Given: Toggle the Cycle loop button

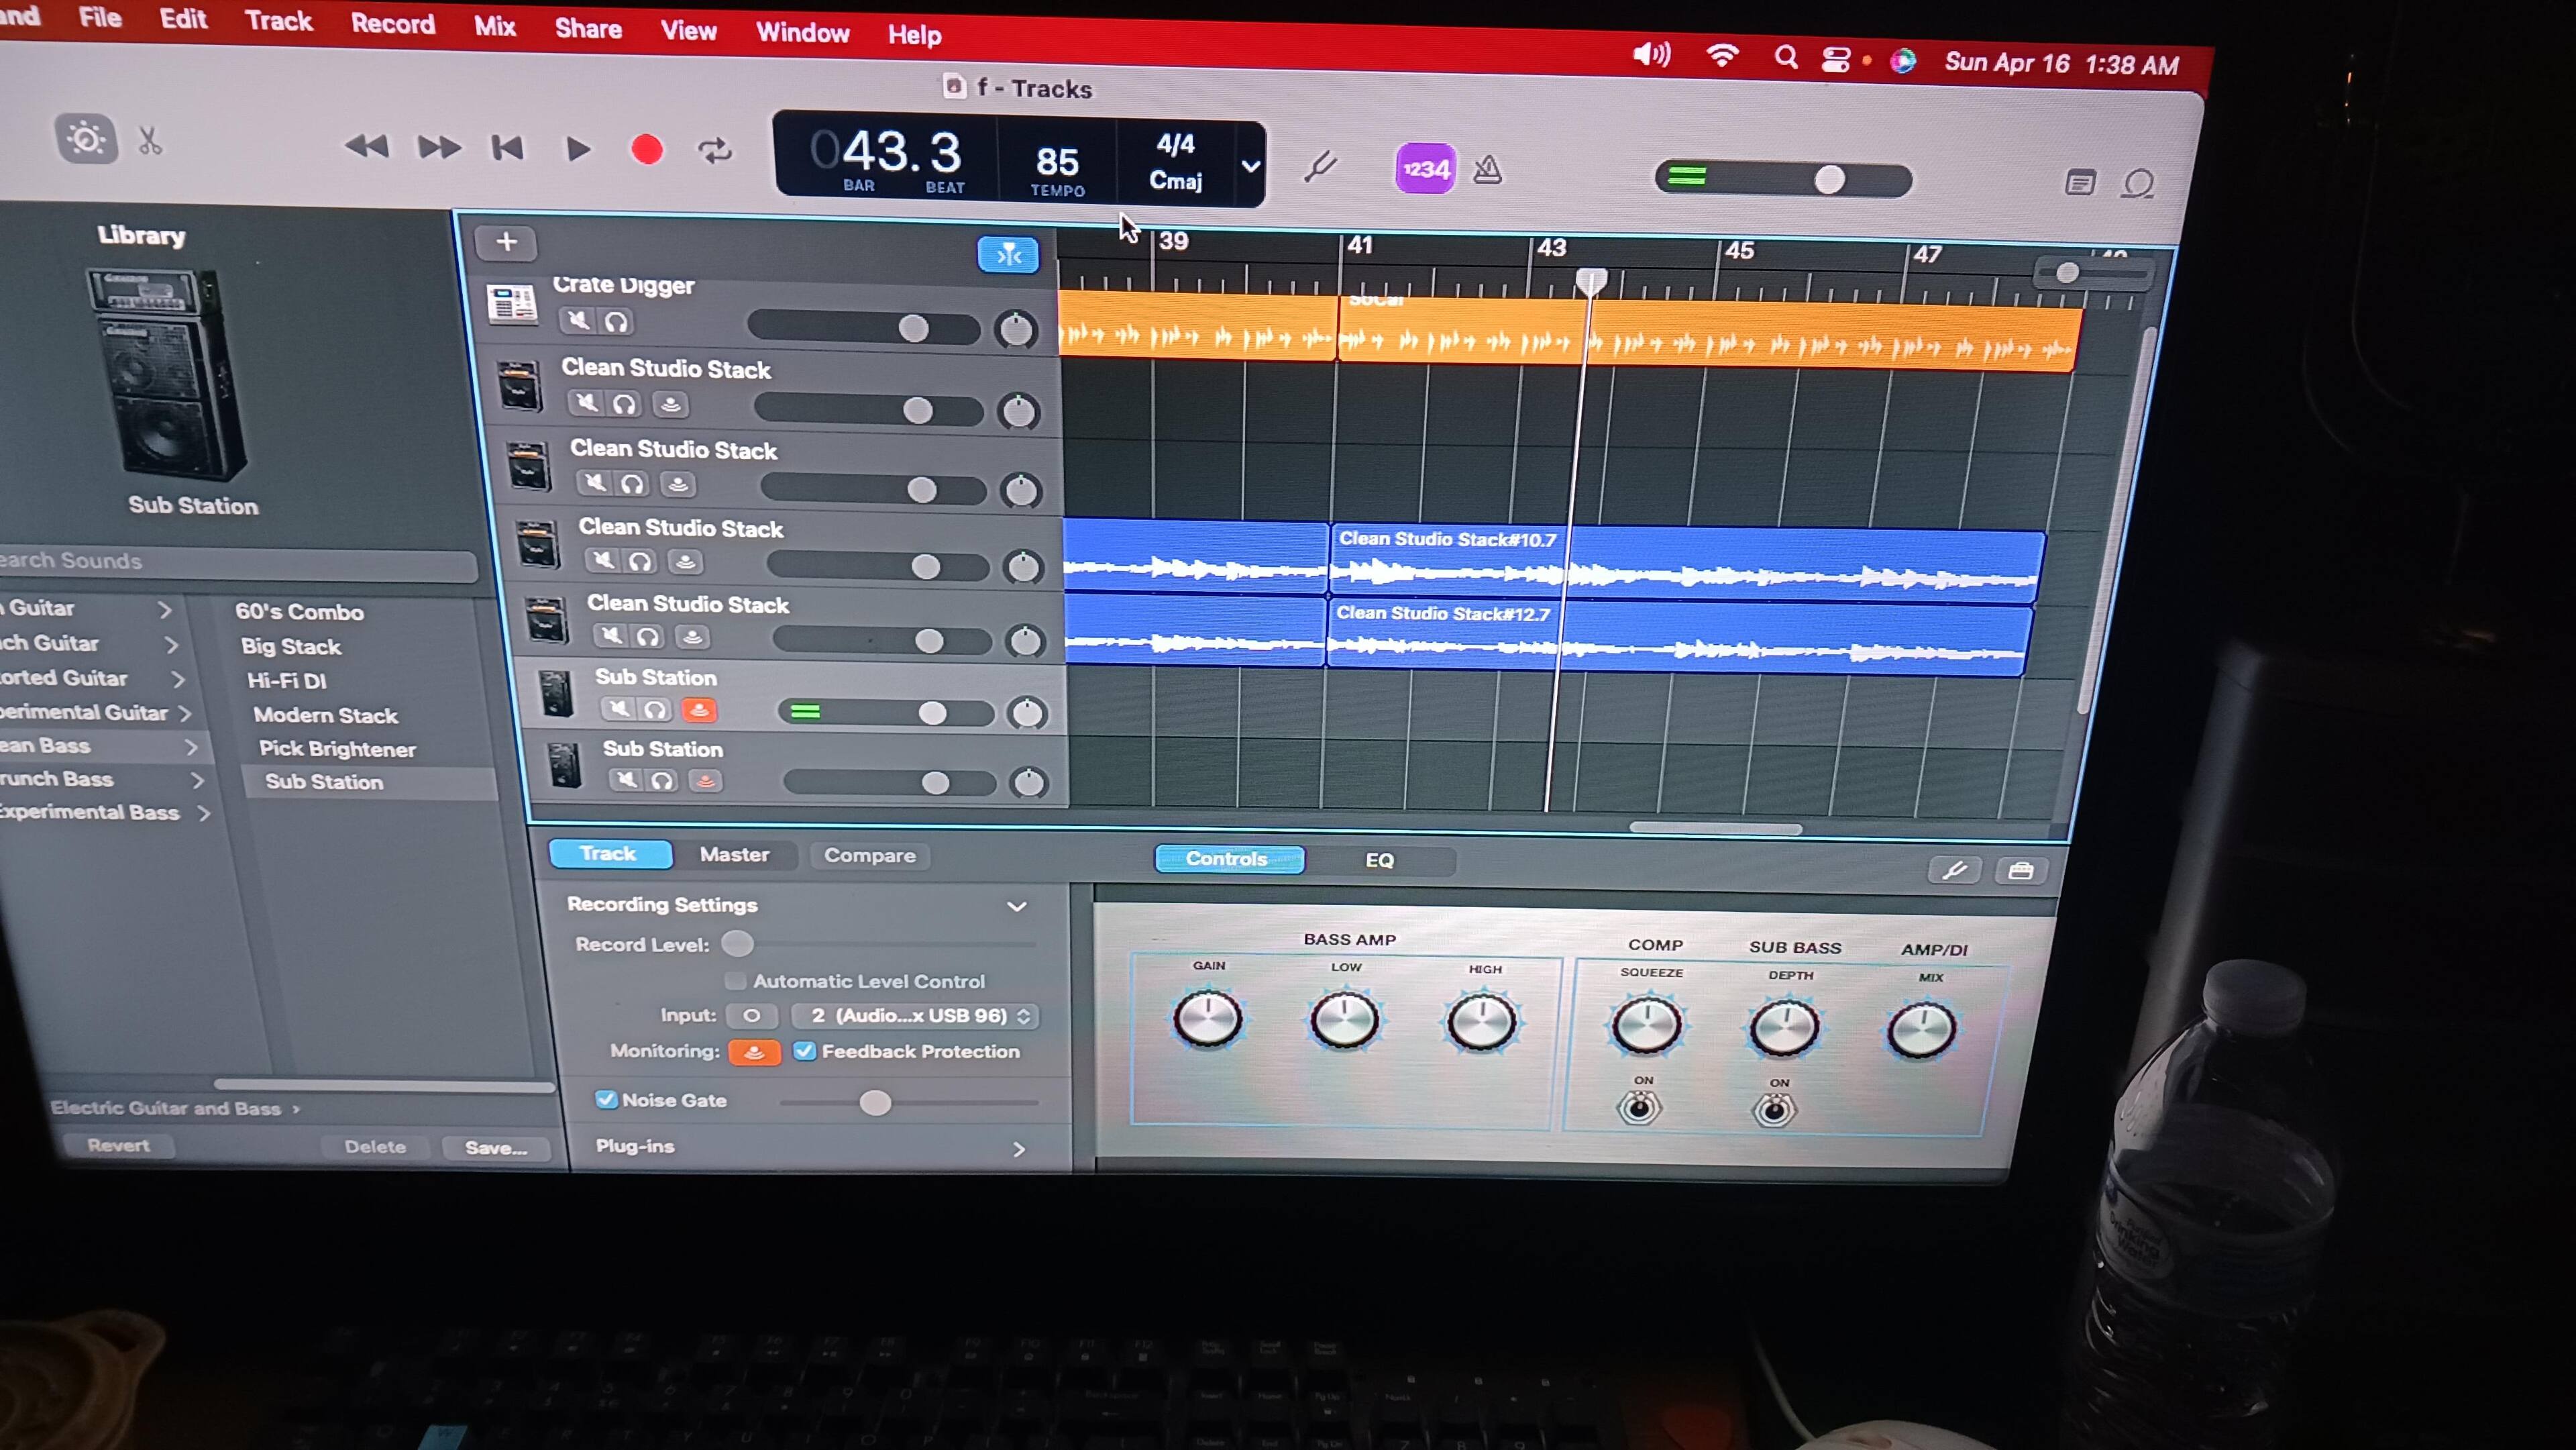Looking at the screenshot, I should [x=714, y=151].
